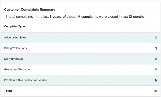Image resolution: width=161 pixels, height=97 pixels.
Task: Open the Problem with a Product or Service count link
Action: [156, 80]
